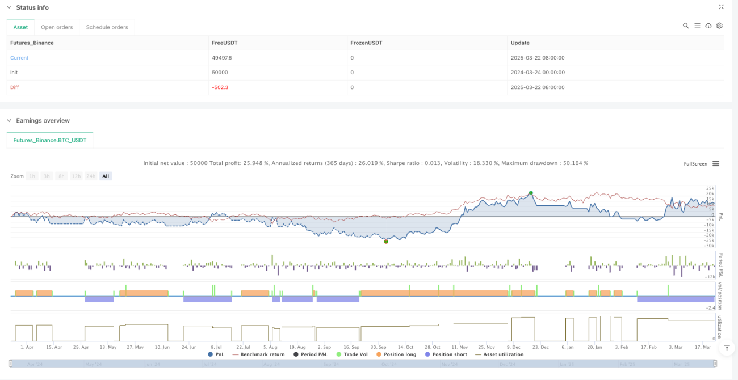Click the cloud download icon
This screenshot has width=738, height=380.
pos(708,26)
